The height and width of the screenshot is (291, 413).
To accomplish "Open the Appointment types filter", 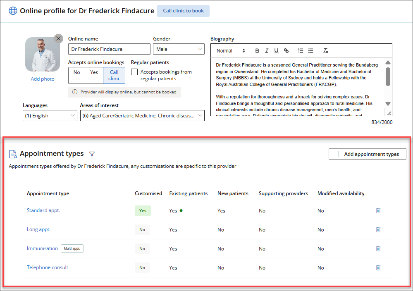I will [92, 154].
